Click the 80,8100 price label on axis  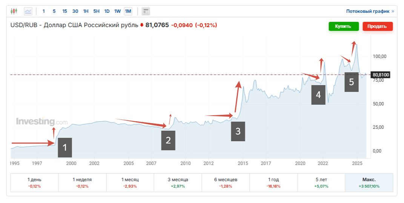tap(380, 75)
